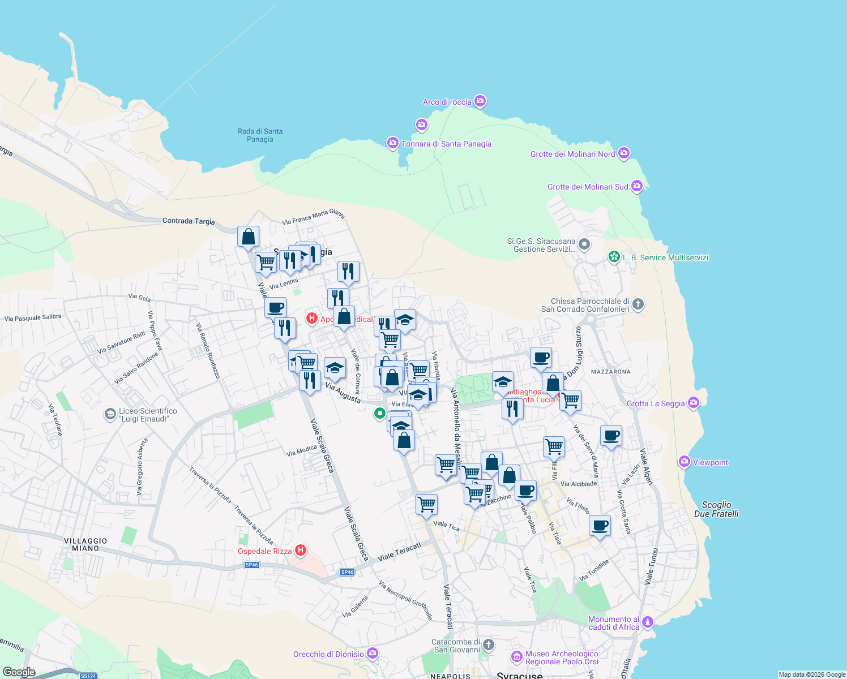Click the coffee cup marker near Via Lentini
The height and width of the screenshot is (679, 847).
point(275,307)
